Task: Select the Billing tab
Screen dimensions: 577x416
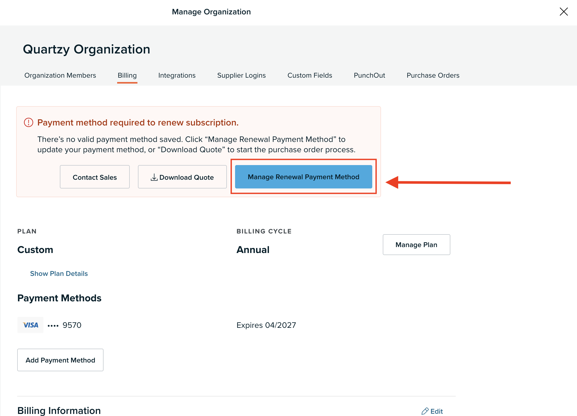Action: click(x=127, y=75)
